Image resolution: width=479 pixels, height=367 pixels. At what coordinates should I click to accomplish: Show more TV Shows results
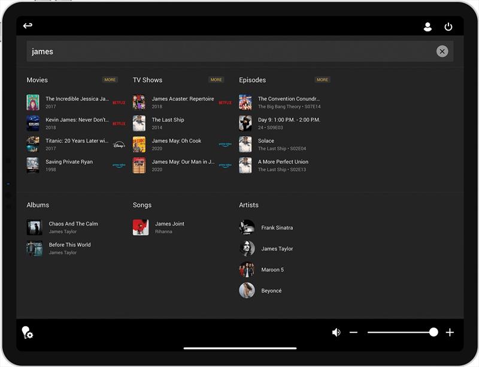pyautogui.click(x=216, y=80)
